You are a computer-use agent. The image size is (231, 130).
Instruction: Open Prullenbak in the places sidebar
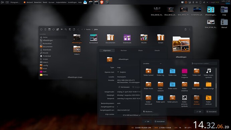point(46,56)
